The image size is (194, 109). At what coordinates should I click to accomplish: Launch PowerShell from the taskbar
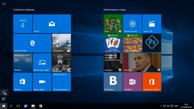coord(25,106)
